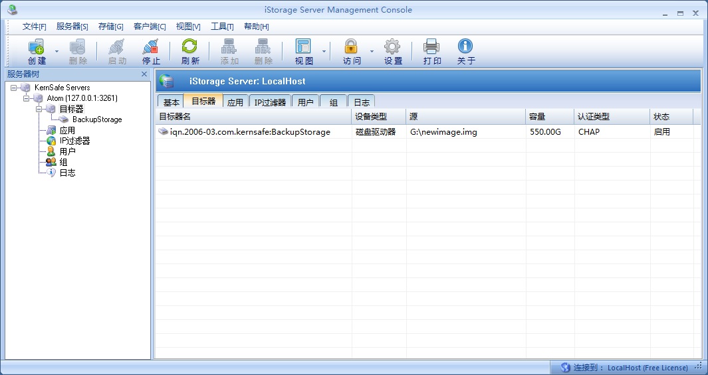Screen dimensions: 708x375
Task: Collapse the Atom (127.0.0.1:3261) node
Action: pos(26,98)
